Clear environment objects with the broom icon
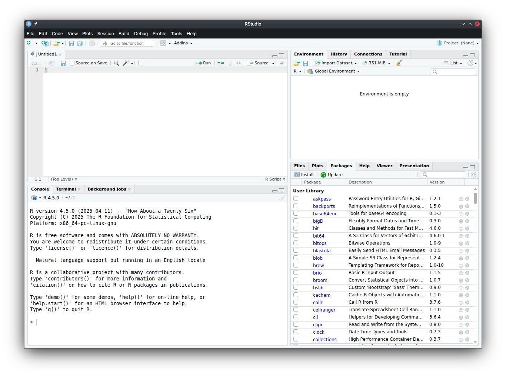This screenshot has width=506, height=377. pyautogui.click(x=399, y=63)
